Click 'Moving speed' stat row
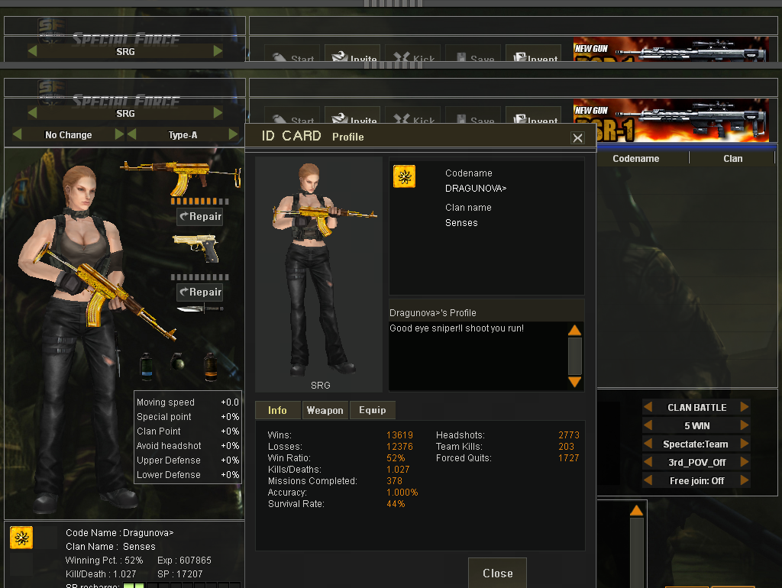782x588 pixels. click(188, 402)
